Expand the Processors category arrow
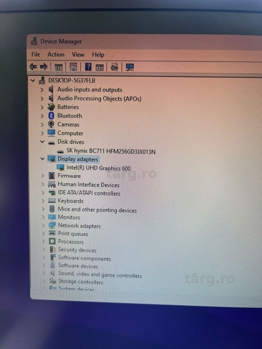Viewport: 262px width, 349px height. 44,242
